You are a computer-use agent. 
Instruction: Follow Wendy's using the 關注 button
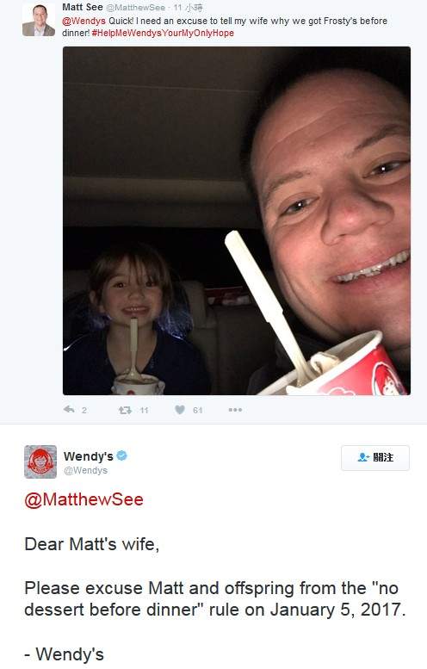(x=375, y=458)
